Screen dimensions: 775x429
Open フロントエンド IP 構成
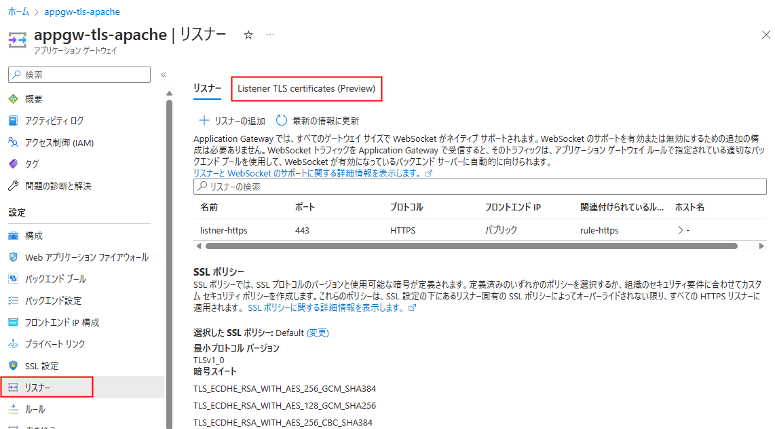click(x=62, y=322)
